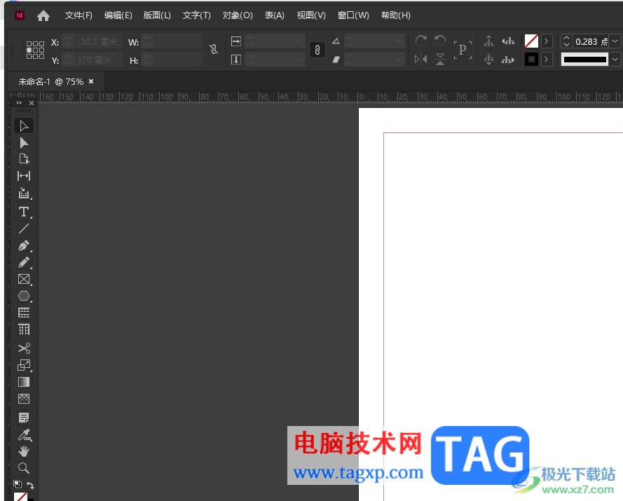This screenshot has width=623, height=501.
Task: Select the Direct Selection tool
Action: click(24, 143)
